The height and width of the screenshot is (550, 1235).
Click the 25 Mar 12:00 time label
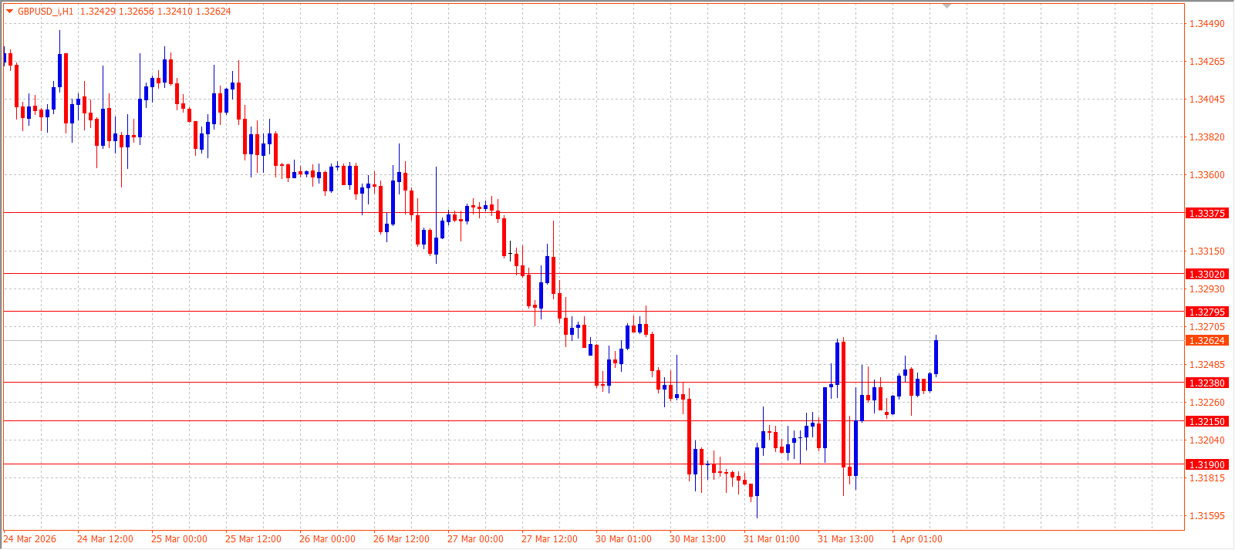click(253, 539)
